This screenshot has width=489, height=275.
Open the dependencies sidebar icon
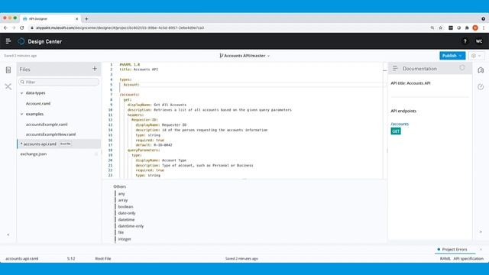8,86
